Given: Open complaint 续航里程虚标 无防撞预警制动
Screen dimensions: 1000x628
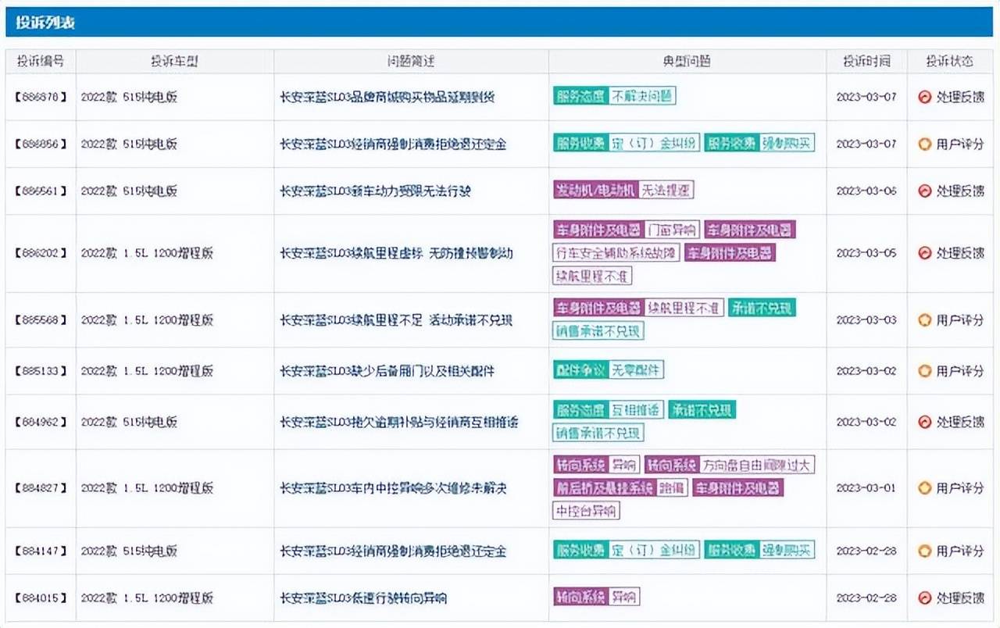Looking at the screenshot, I should (x=397, y=253).
